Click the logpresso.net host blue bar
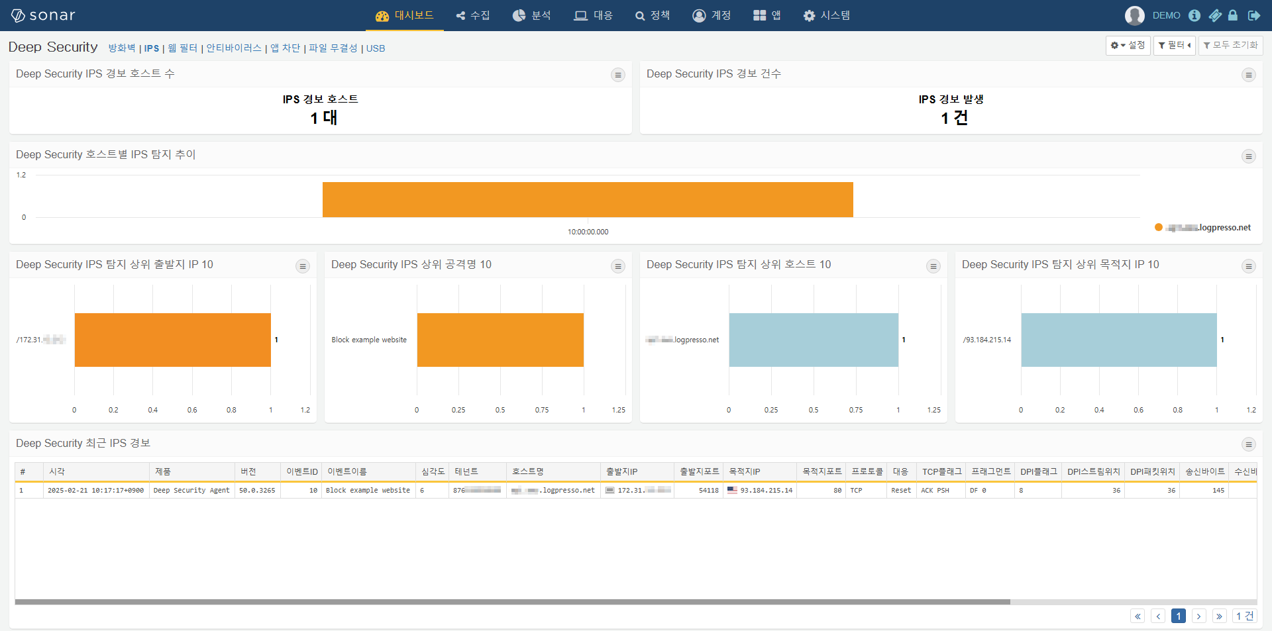Image resolution: width=1272 pixels, height=631 pixels. click(814, 340)
